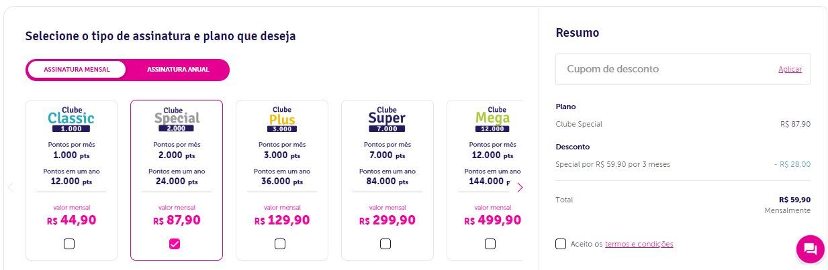Click the Clube Mega 12.000 logo
The image size is (828, 270).
pos(493,119)
